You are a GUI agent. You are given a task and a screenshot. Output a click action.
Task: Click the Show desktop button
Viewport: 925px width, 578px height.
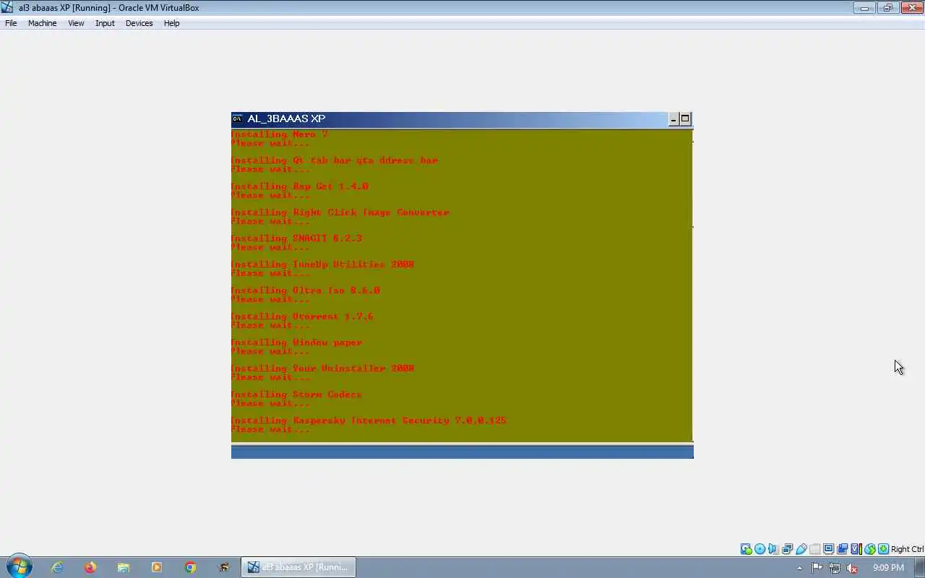click(920, 567)
